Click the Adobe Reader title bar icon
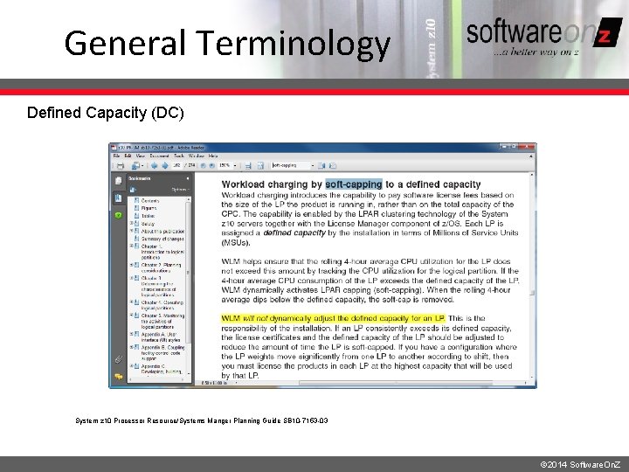Screen dimensions: 629x472 click(114, 148)
